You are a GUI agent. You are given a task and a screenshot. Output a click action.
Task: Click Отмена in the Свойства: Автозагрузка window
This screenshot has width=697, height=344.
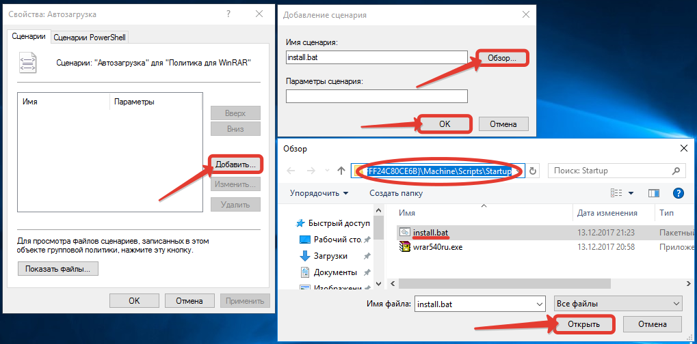189,301
